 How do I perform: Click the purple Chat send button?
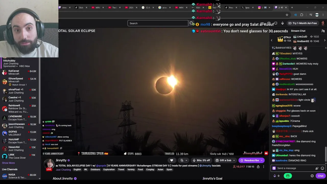[321, 176]
